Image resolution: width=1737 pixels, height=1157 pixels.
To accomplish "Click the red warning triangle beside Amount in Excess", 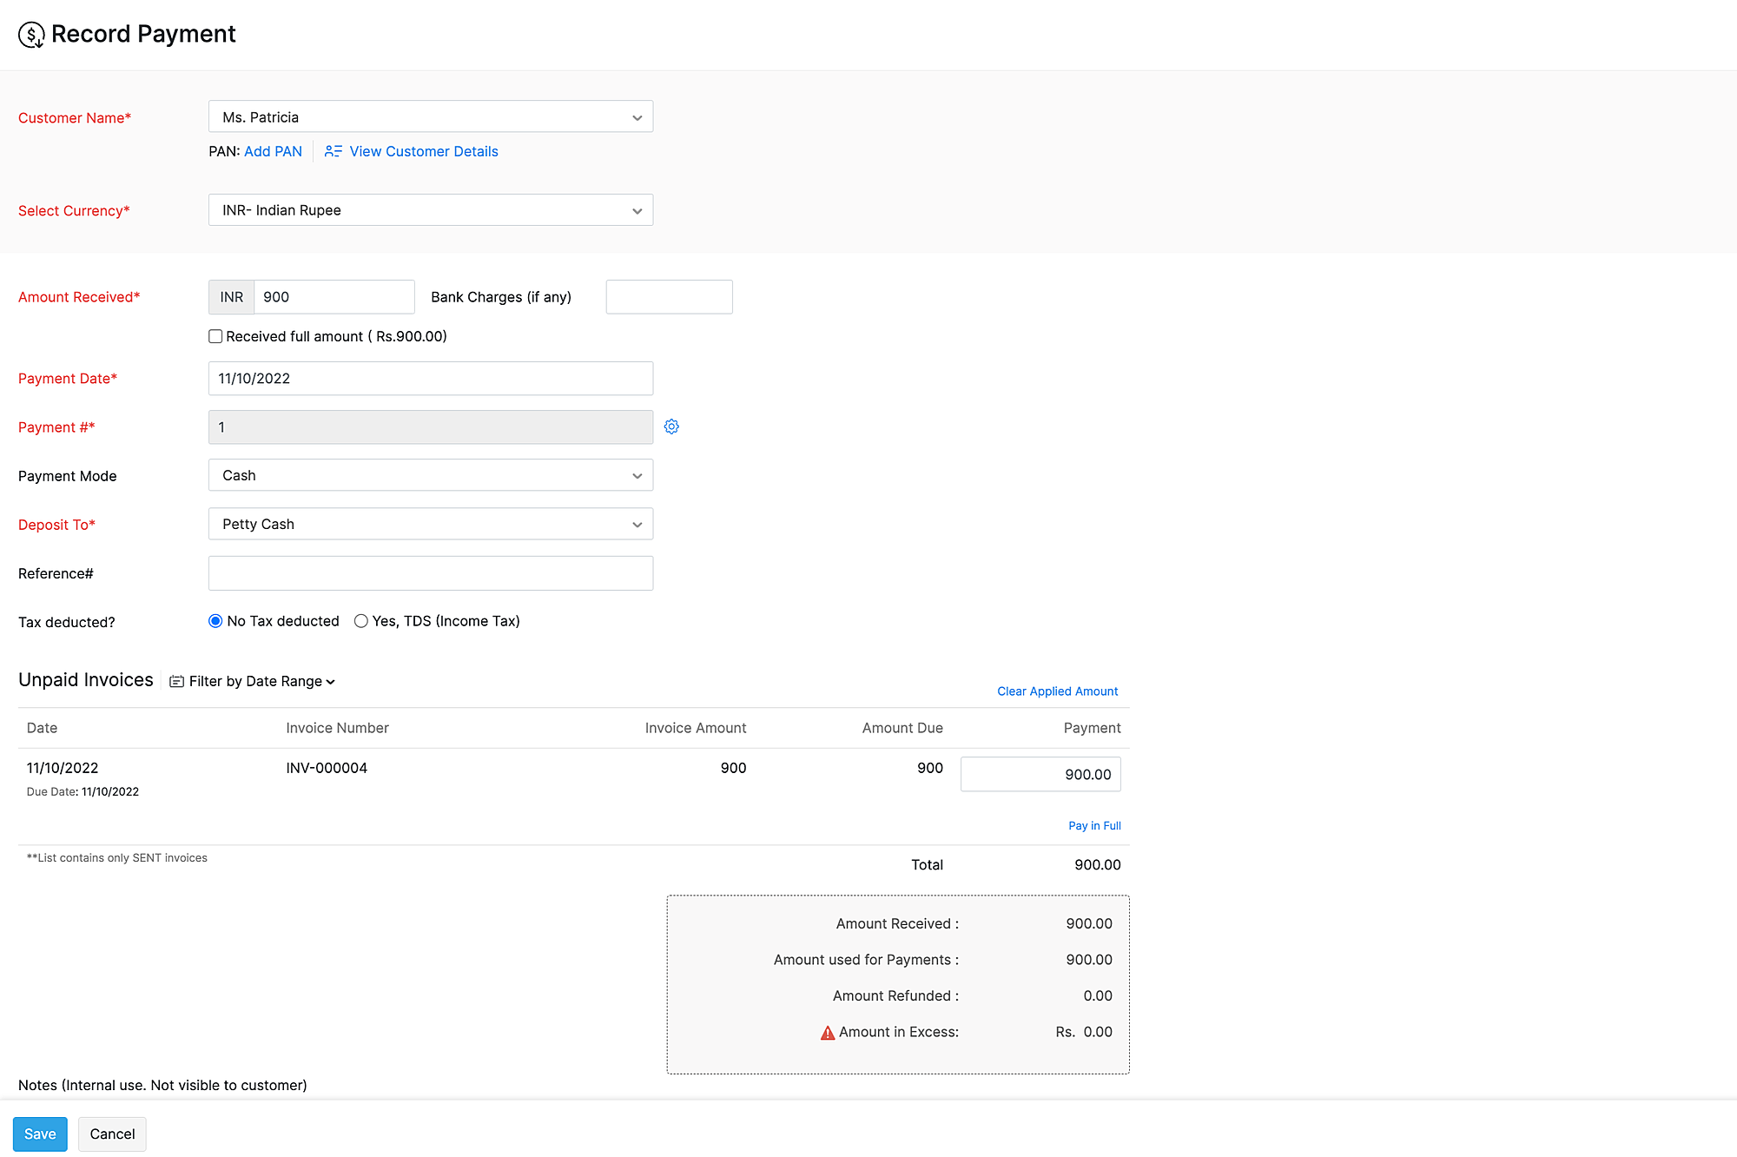I will click(827, 1032).
